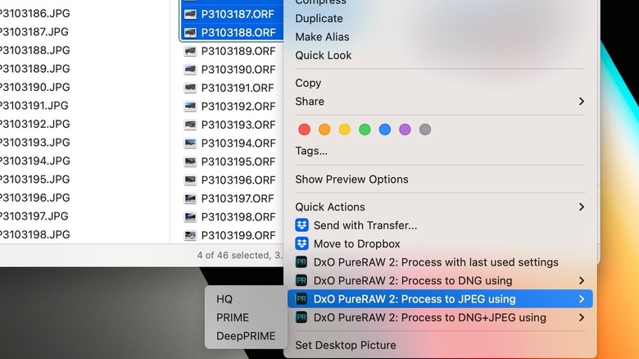Select file P3103189.JPG in the list
The image size is (639, 359).
coord(34,69)
